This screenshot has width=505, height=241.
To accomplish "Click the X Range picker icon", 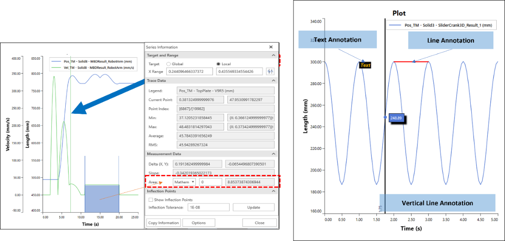I will click(271, 71).
